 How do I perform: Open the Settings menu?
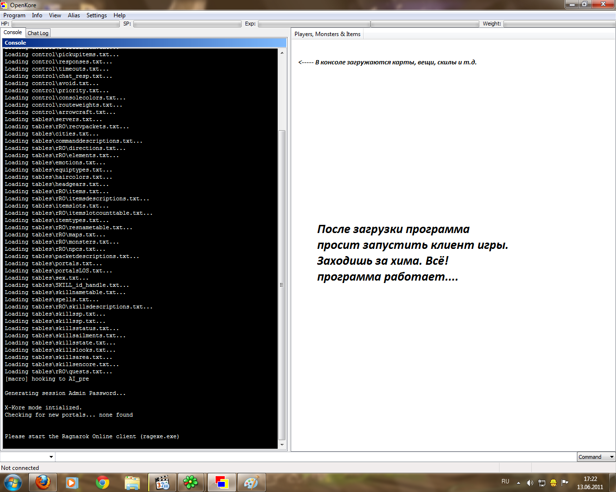click(x=97, y=15)
